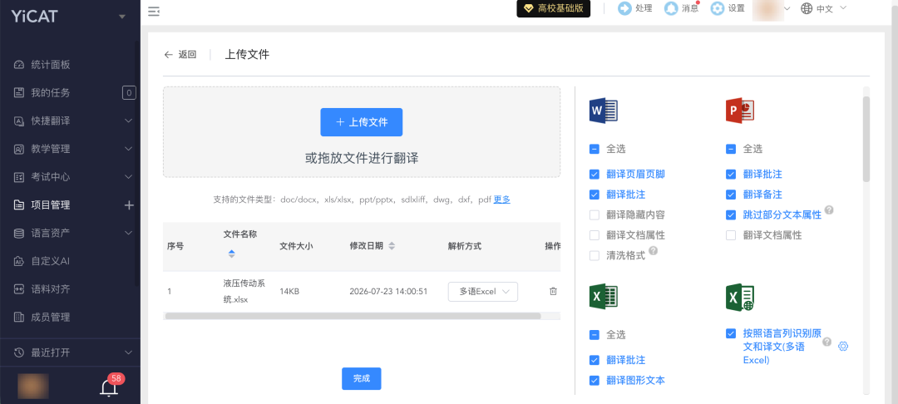Screen dimensions: 898x404
Task: Click the 完成 finish button
Action: pyautogui.click(x=362, y=378)
